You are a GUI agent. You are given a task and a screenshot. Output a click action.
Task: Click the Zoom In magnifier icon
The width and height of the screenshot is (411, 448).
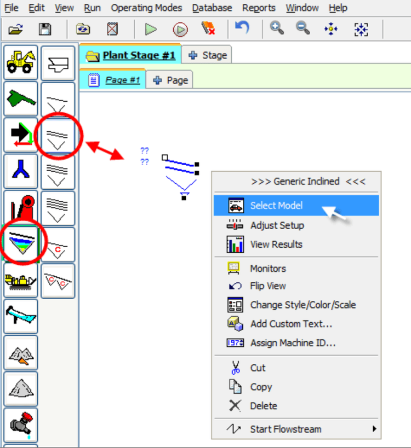click(277, 28)
